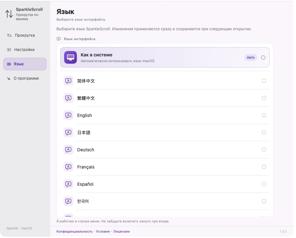
Task: Click the language icon next to English
Action: point(68,115)
